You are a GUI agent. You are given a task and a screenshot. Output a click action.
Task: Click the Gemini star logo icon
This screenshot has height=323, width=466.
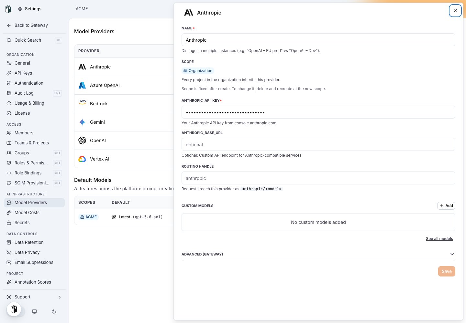[82, 122]
